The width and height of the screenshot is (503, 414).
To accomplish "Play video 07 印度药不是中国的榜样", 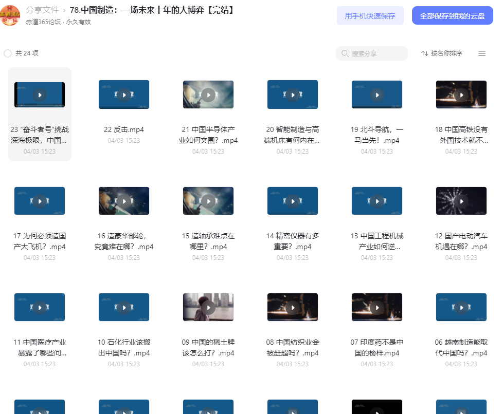I will pyautogui.click(x=377, y=308).
